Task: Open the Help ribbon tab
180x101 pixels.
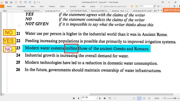Action: coord(83,6)
